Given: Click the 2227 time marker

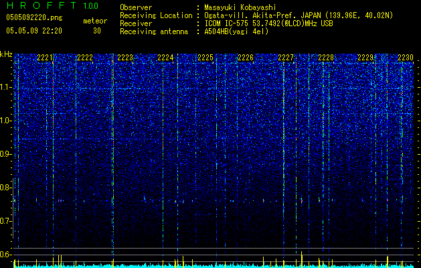Looking at the screenshot, I should pos(286,58).
